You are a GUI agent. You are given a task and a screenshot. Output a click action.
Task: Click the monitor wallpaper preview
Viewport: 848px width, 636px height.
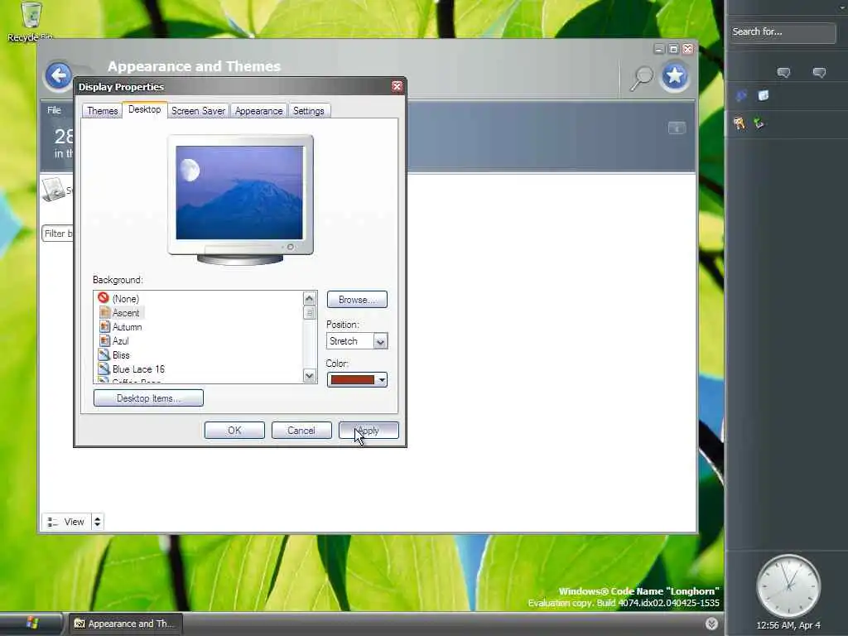pos(239,192)
